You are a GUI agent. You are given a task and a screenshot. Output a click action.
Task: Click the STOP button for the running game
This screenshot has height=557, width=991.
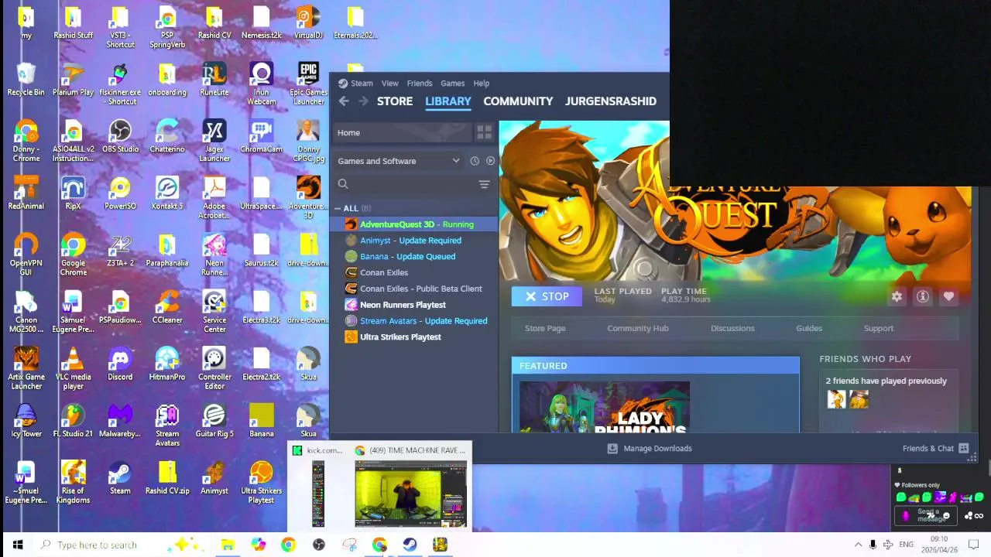pos(547,296)
